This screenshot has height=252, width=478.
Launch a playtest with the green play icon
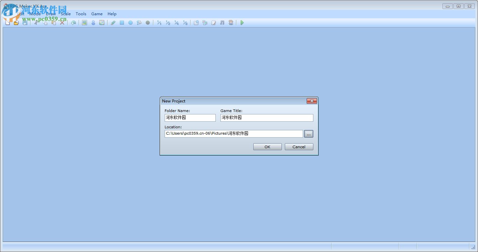tap(242, 23)
